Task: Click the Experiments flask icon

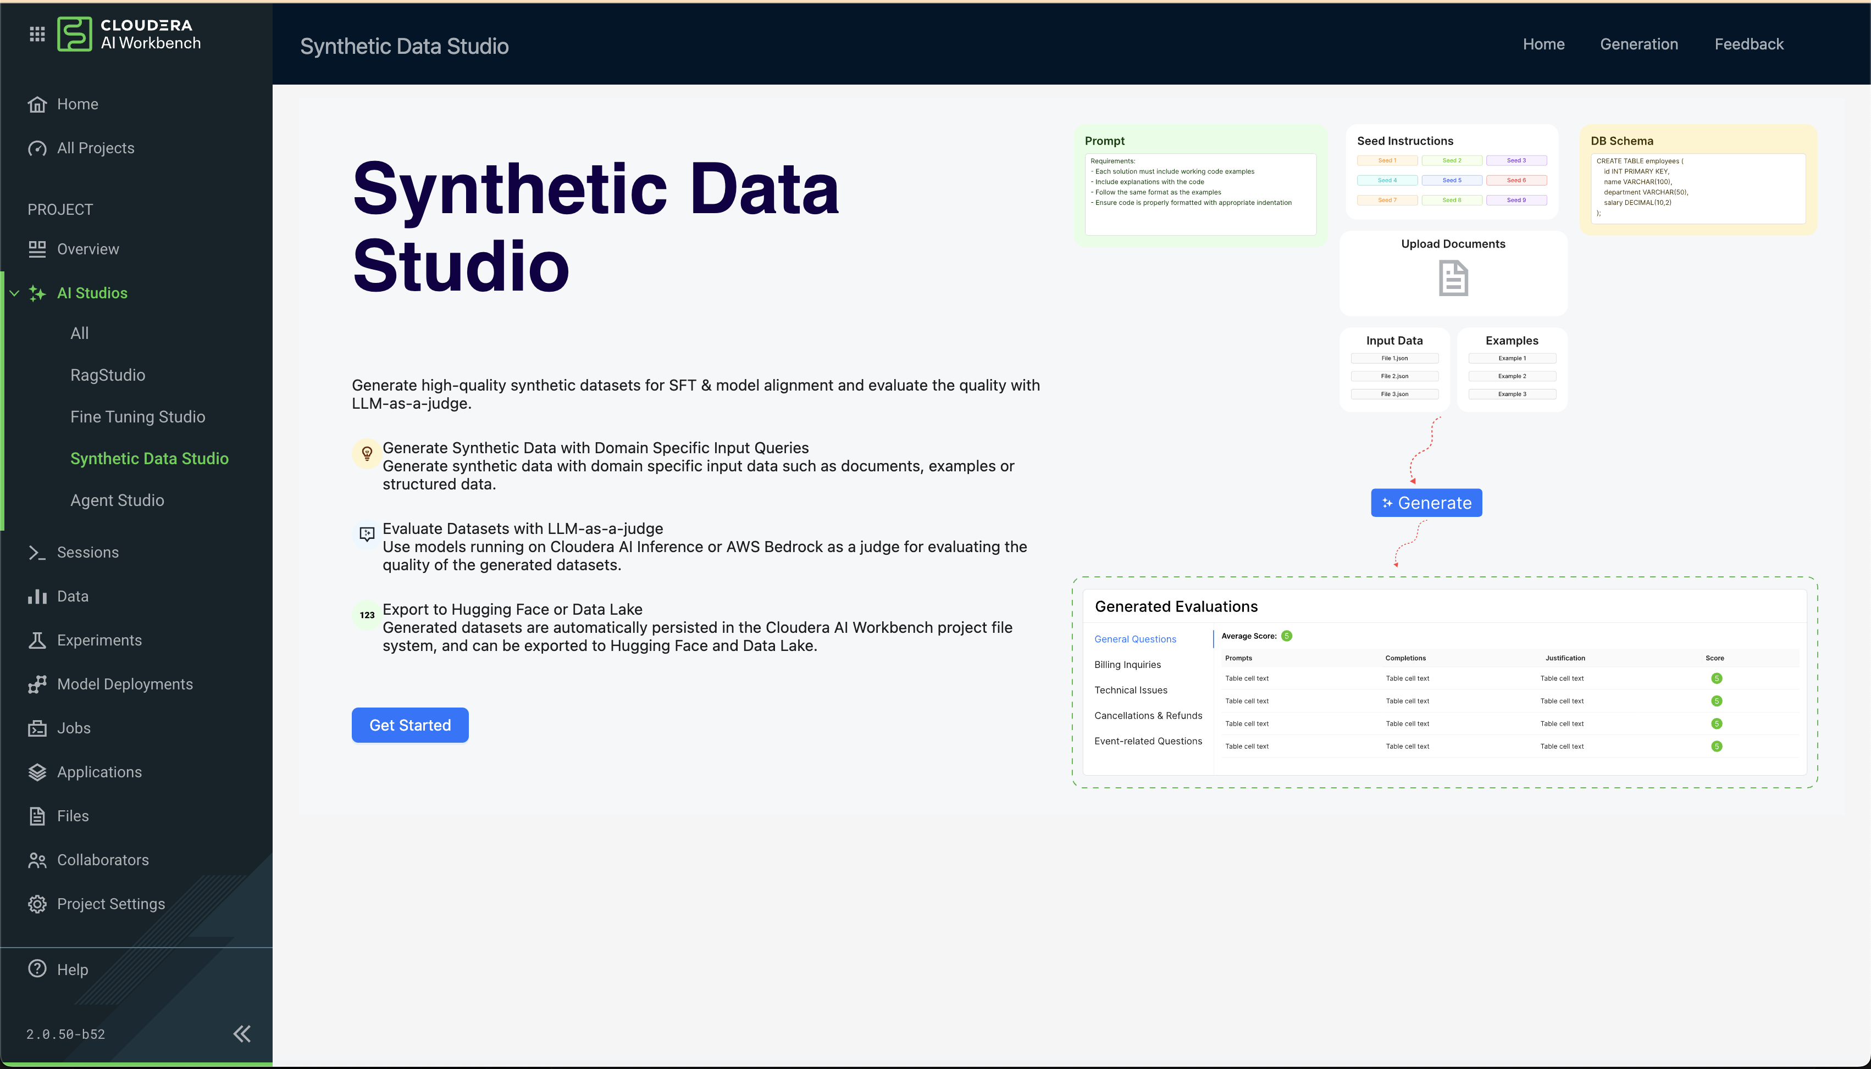Action: pos(37,640)
